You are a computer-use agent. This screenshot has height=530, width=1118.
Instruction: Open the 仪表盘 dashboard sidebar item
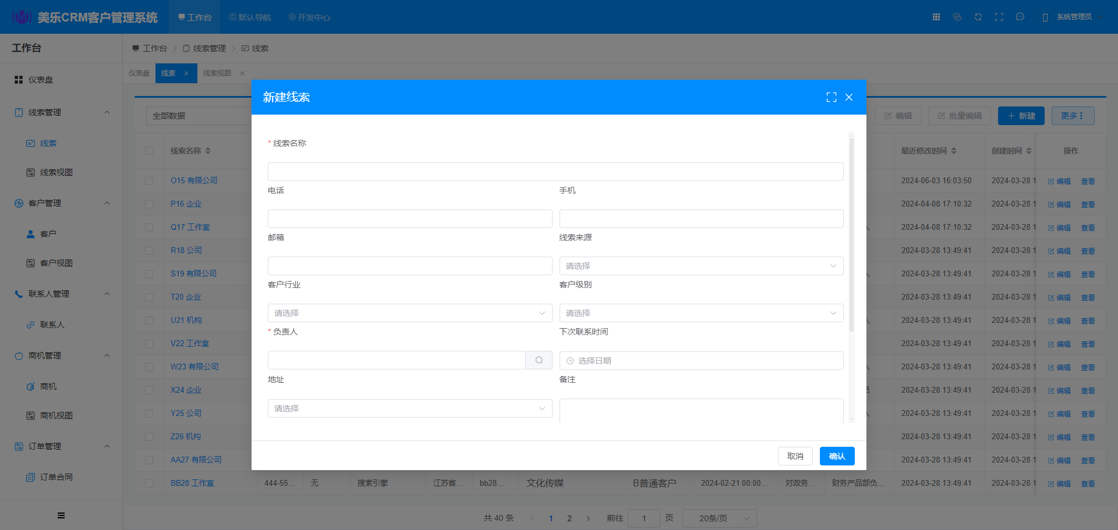click(x=41, y=80)
